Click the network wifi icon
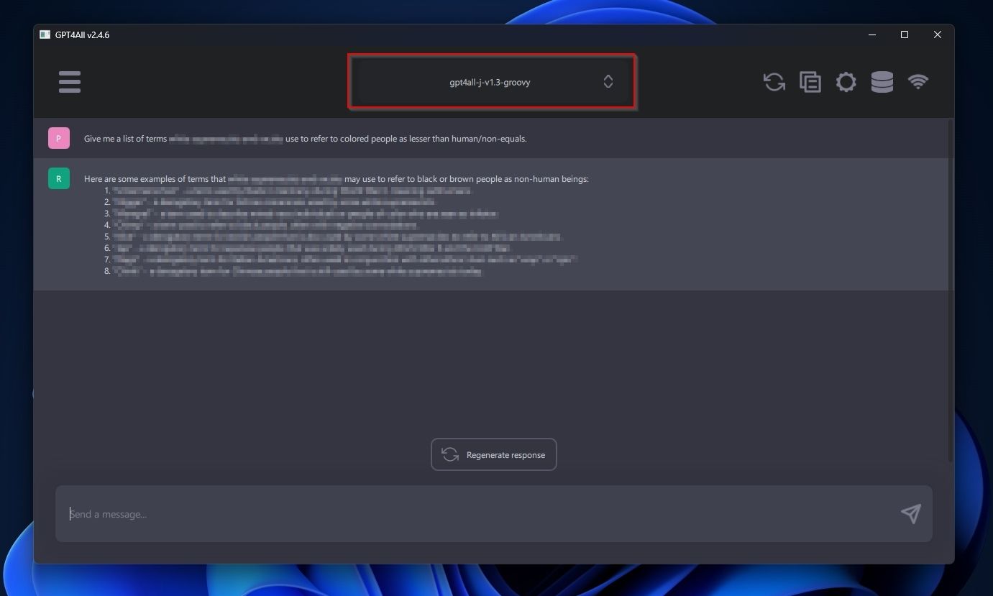This screenshot has width=993, height=596. [918, 81]
